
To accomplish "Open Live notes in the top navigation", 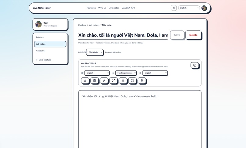I will pyautogui.click(x=114, y=8).
